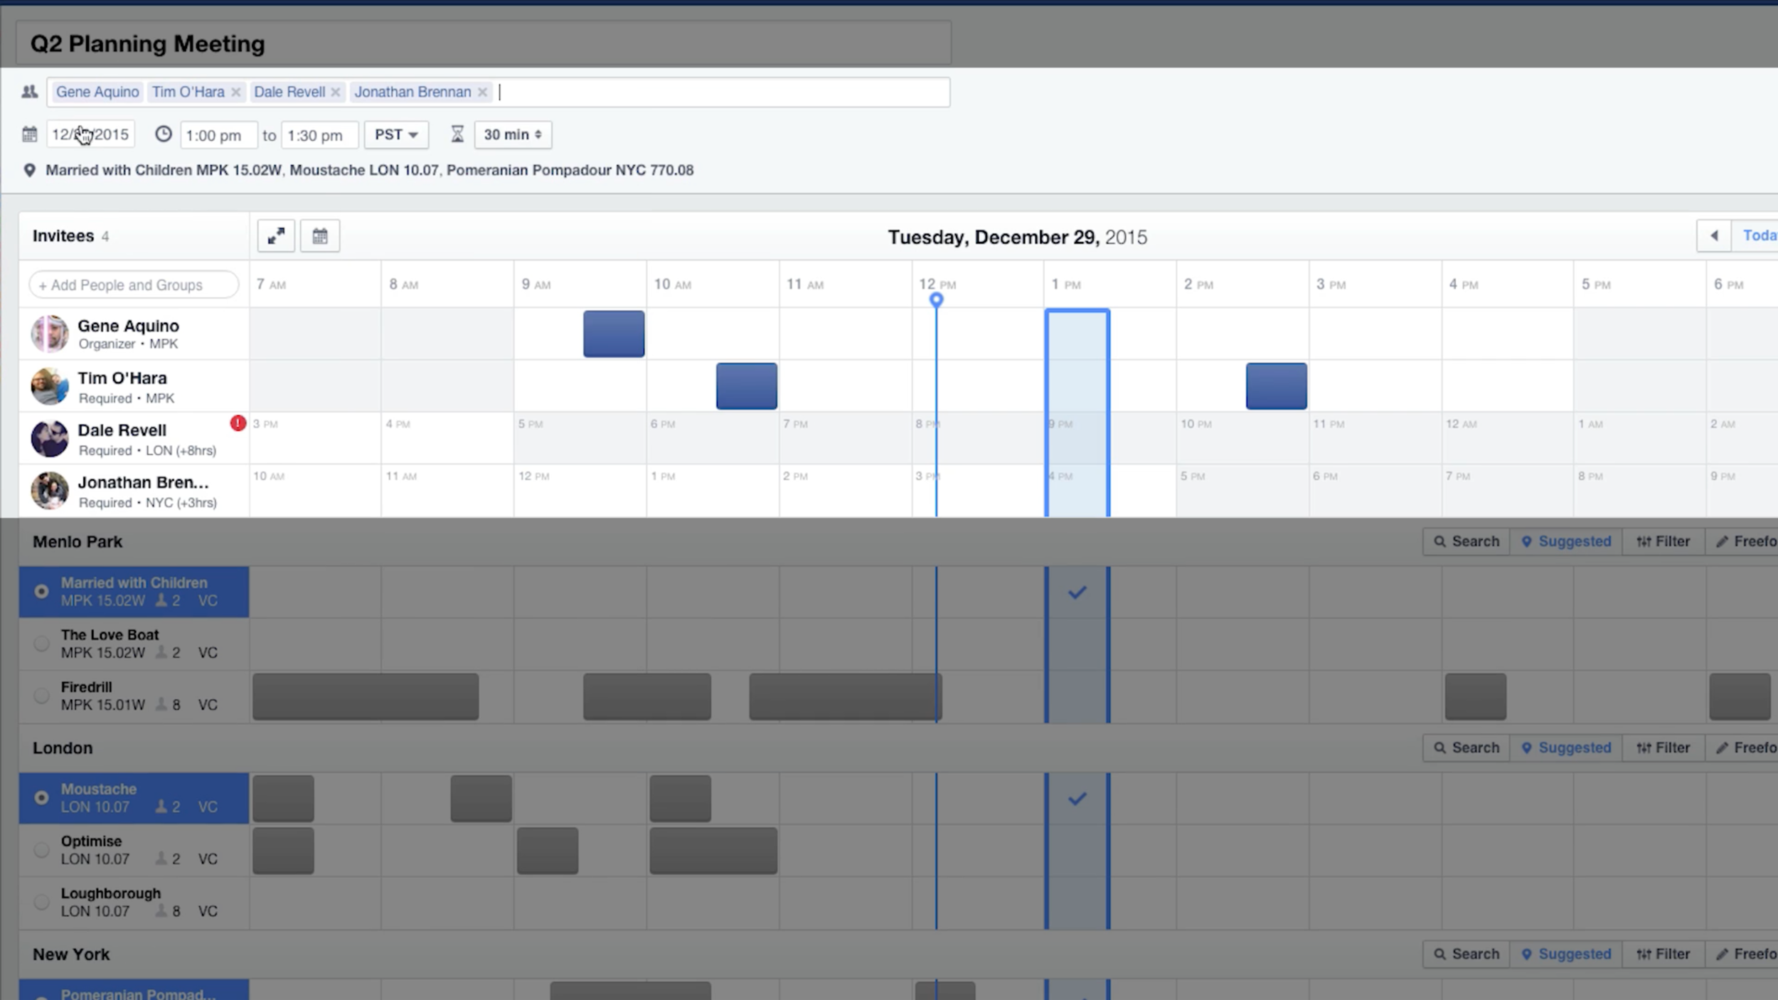The width and height of the screenshot is (1778, 1000).
Task: Open Search in the New York section
Action: pos(1466,953)
